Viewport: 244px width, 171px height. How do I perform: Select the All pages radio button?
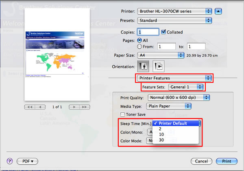pos(139,40)
